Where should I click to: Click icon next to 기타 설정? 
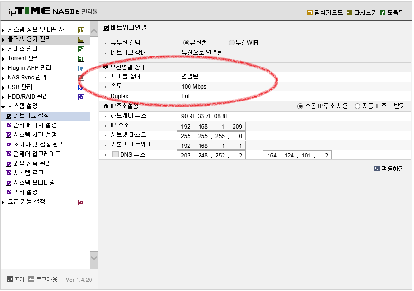9,192
